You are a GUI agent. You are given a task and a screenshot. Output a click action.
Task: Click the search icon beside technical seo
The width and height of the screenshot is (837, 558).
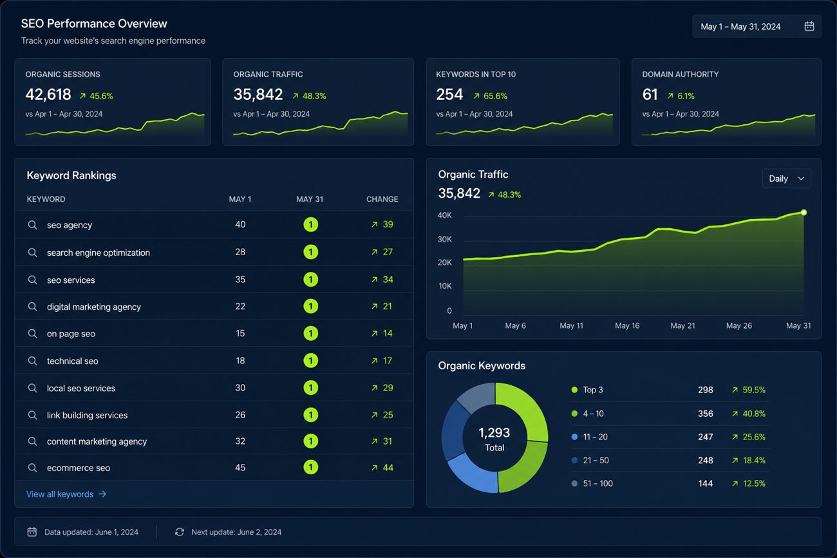coord(32,361)
